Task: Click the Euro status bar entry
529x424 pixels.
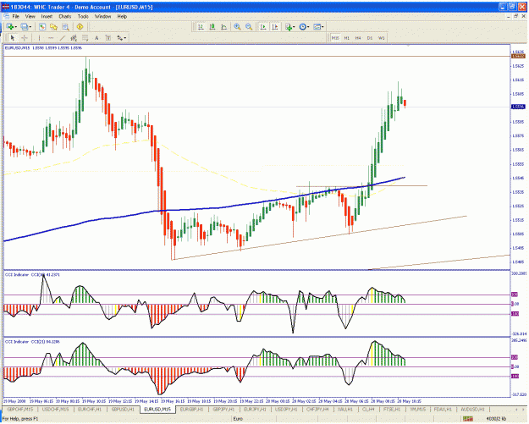Action: (238, 419)
